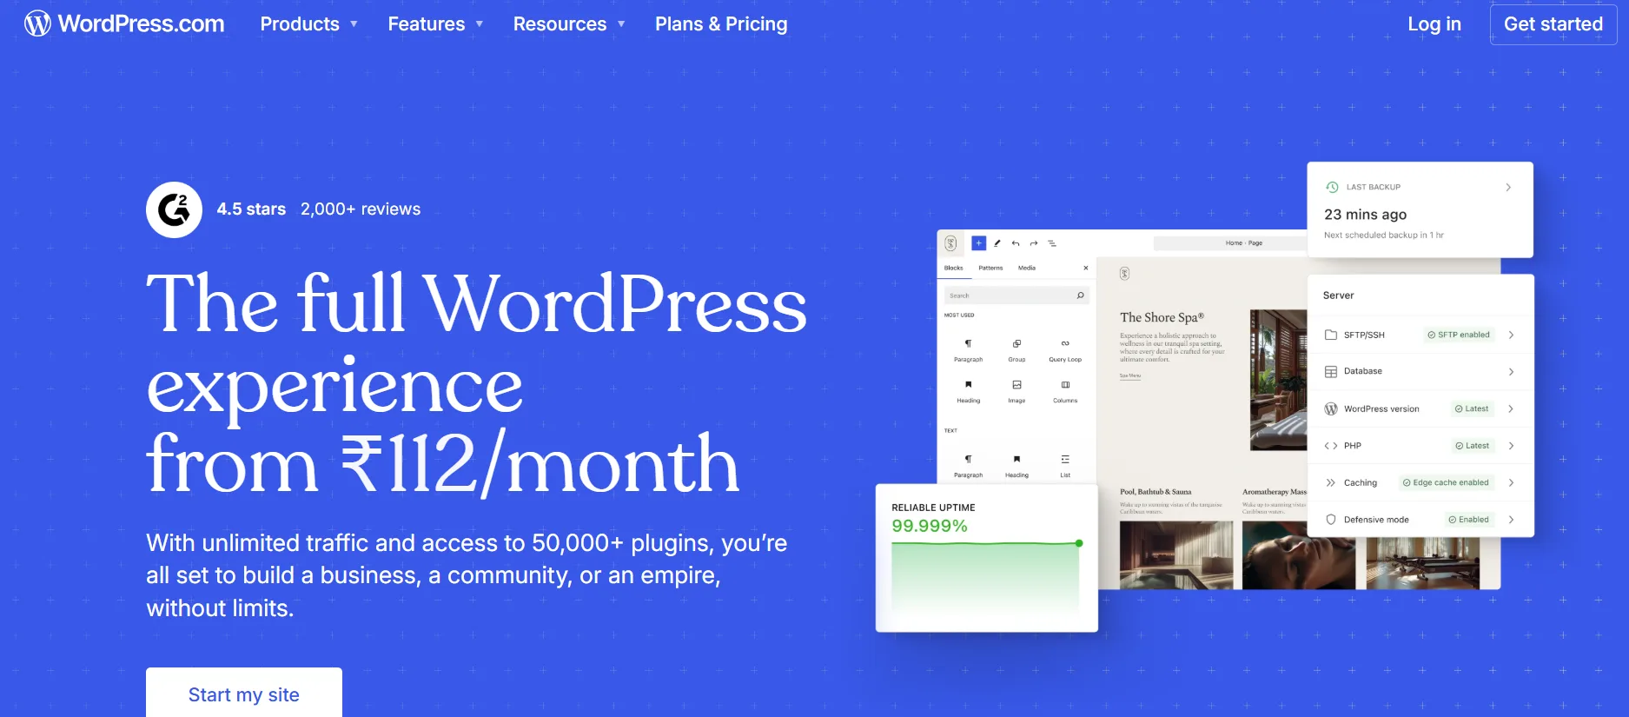Click the 99.999% uptime value
The image size is (1629, 717).
point(930,526)
